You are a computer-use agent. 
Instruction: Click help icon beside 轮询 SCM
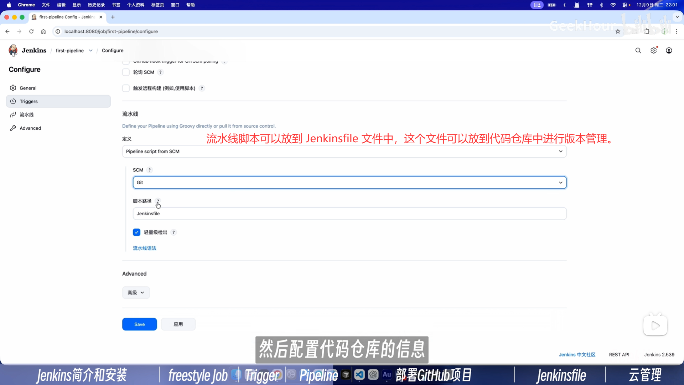(161, 72)
